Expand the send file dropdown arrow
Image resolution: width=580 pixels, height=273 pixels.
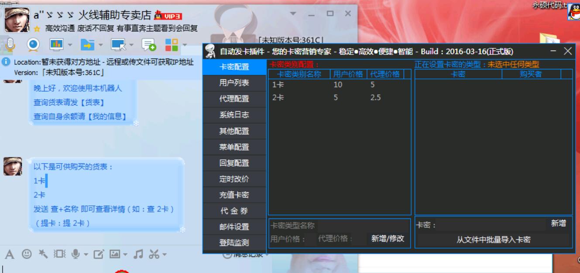(101, 44)
